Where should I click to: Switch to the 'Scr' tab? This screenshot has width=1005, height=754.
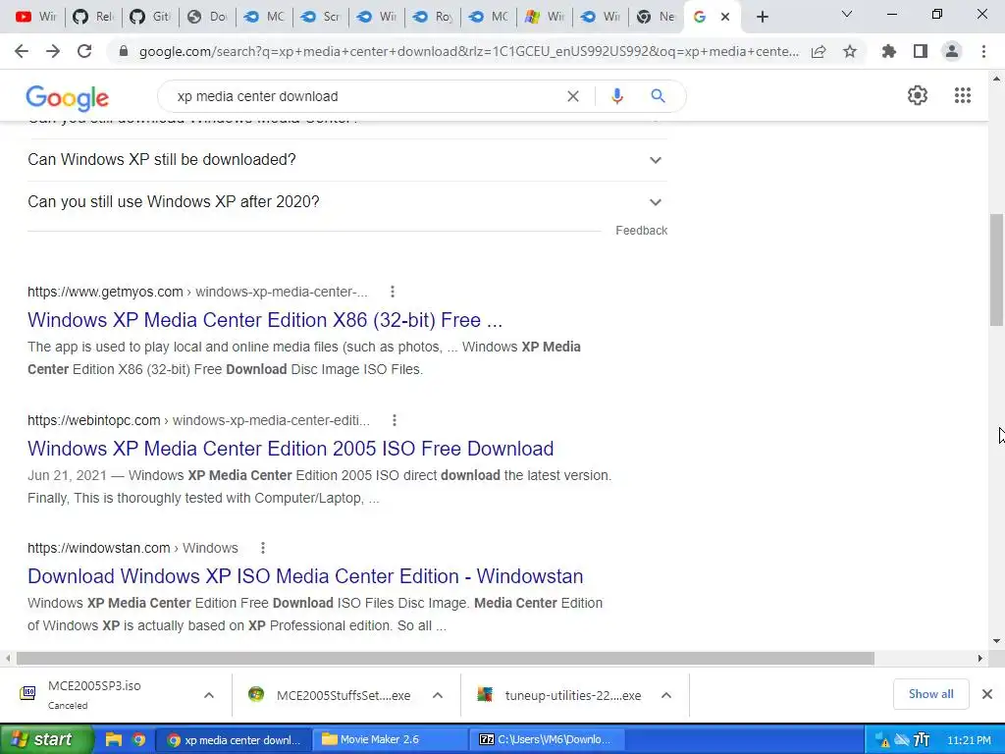(320, 17)
